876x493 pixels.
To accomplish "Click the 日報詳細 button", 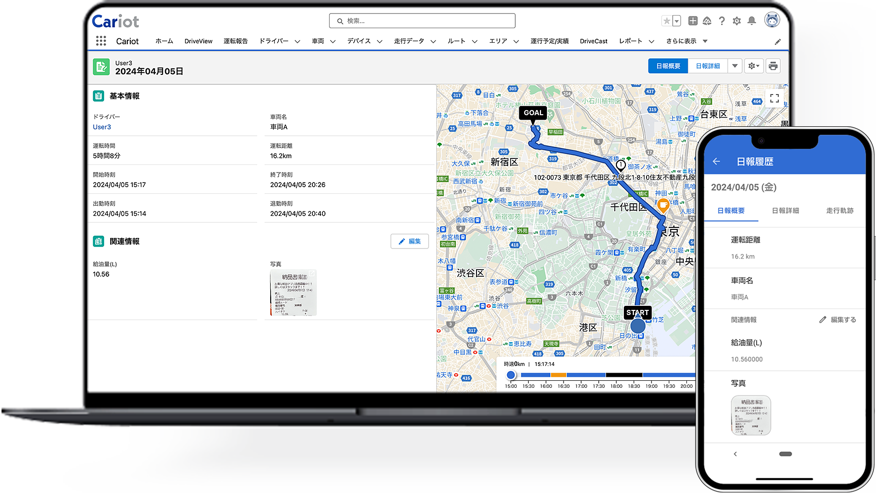I will (707, 66).
